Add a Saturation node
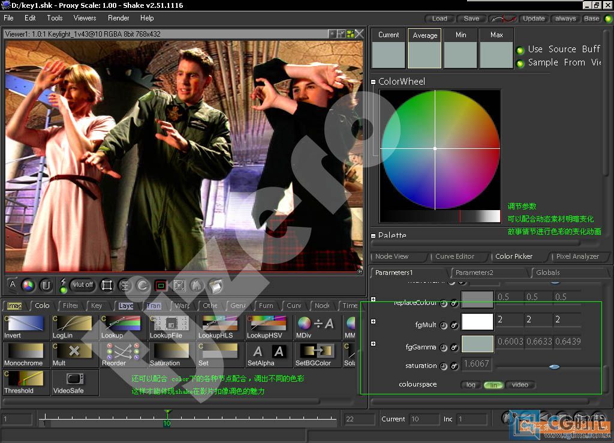The height and width of the screenshot is (443, 614). (171, 355)
